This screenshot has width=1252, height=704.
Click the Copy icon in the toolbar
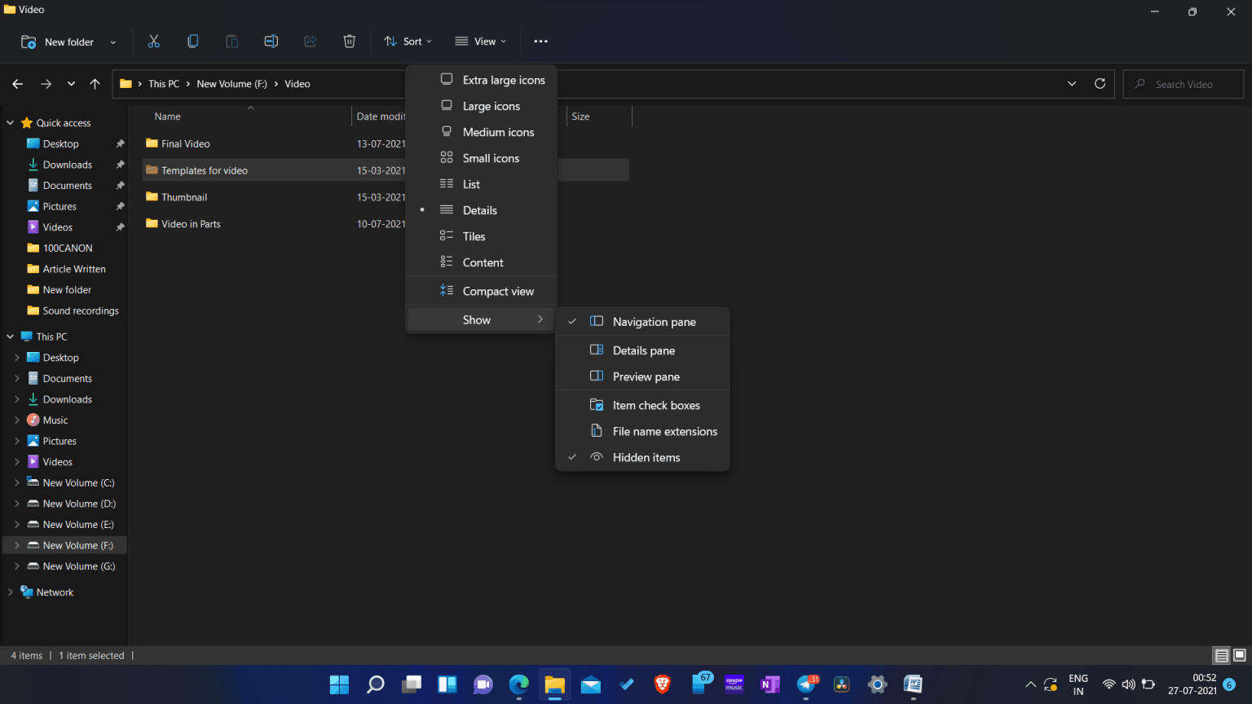pyautogui.click(x=192, y=41)
